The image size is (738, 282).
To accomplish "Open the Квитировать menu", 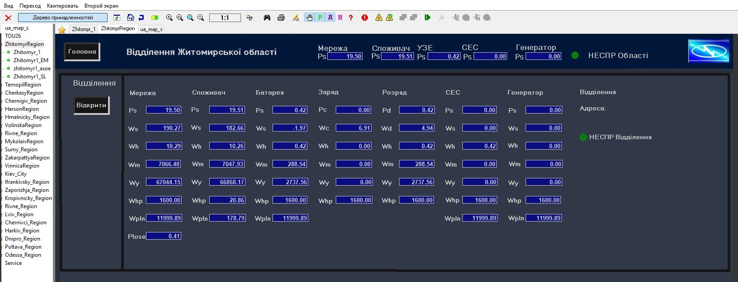I will point(62,6).
